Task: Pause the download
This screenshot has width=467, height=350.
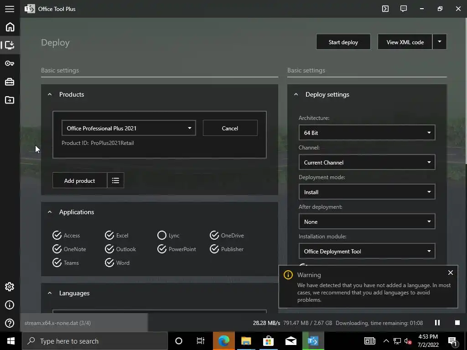Action: [x=437, y=323]
